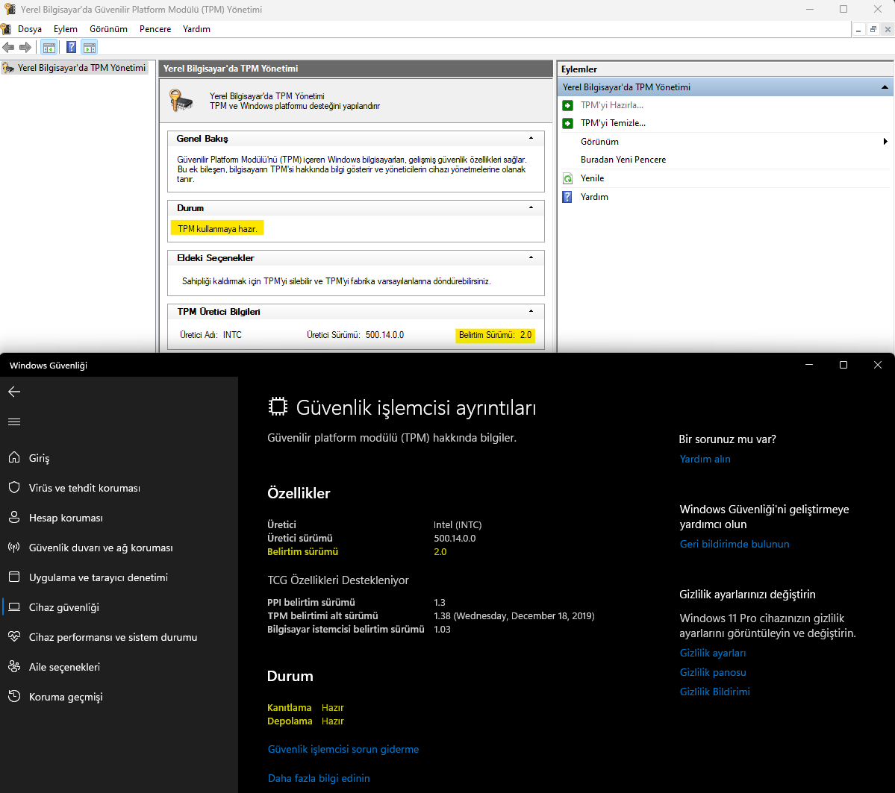Click 'Üretici Adı: INTC' text
This screenshot has width=895, height=793.
click(211, 335)
